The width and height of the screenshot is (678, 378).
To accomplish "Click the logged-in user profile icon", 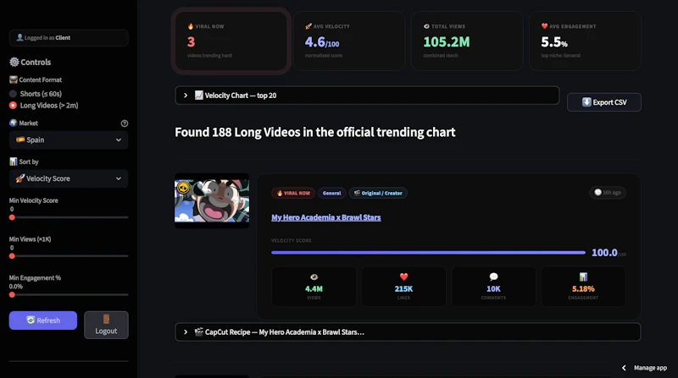I will tap(19, 37).
